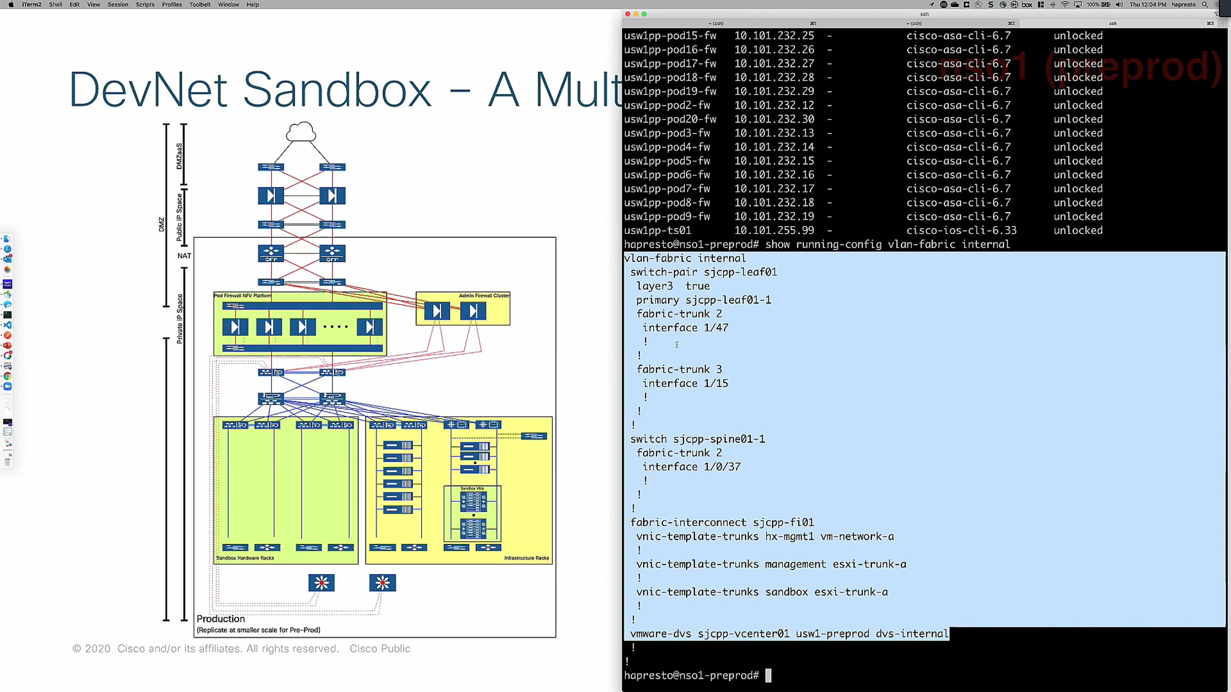Open the Session menu

click(x=118, y=5)
